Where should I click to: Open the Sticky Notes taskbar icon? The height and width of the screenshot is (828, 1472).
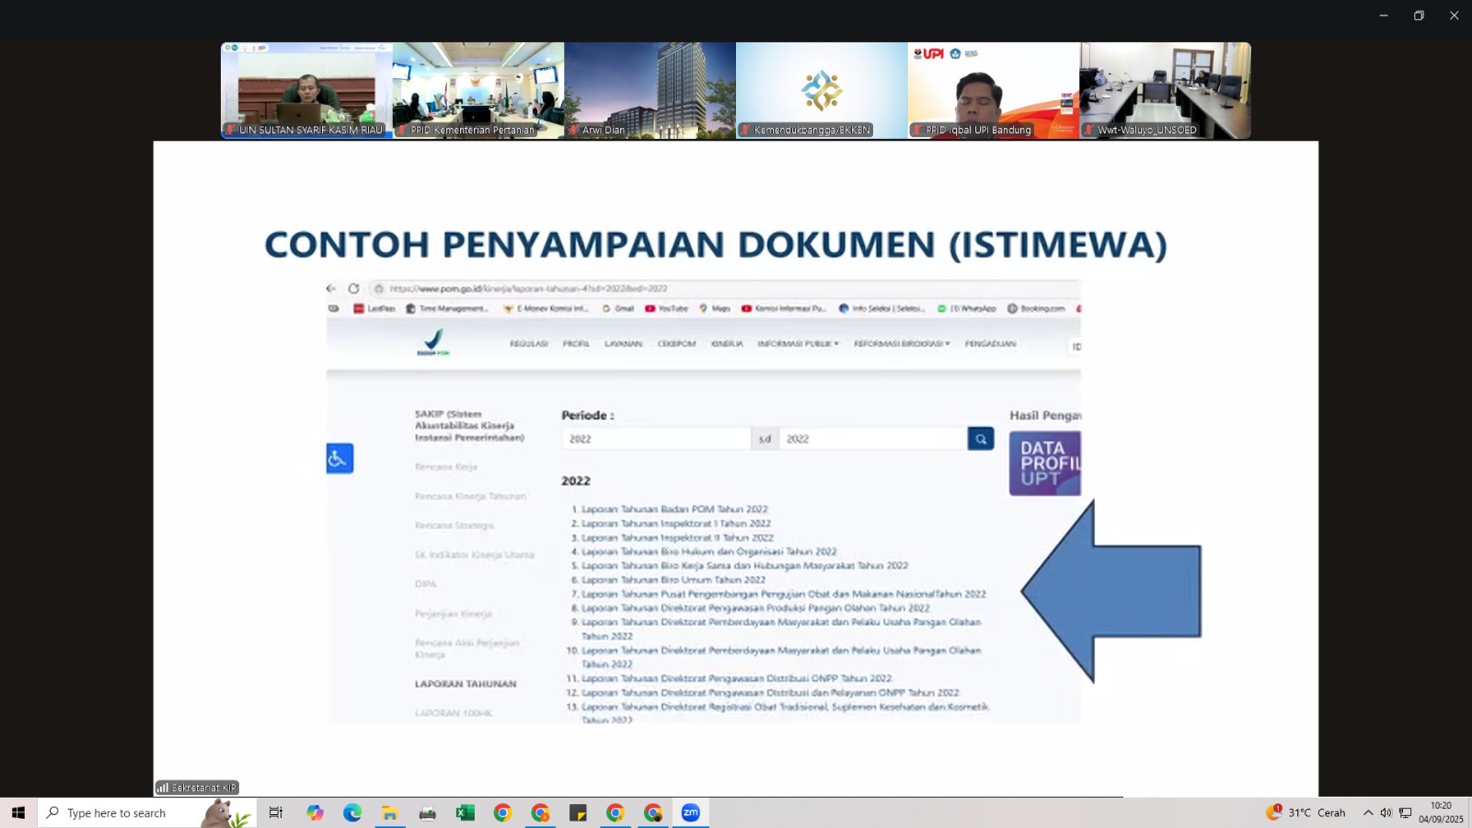tap(578, 813)
